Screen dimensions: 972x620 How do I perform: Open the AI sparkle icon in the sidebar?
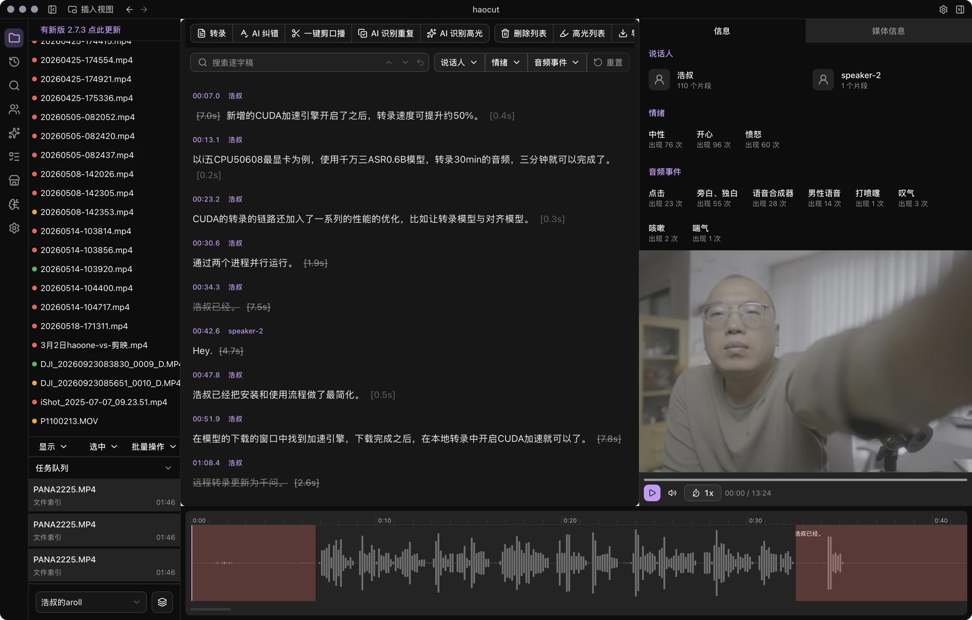pyautogui.click(x=14, y=133)
